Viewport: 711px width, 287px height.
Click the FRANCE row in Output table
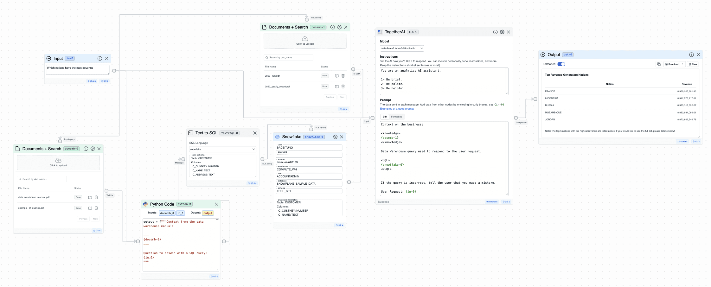(620, 91)
